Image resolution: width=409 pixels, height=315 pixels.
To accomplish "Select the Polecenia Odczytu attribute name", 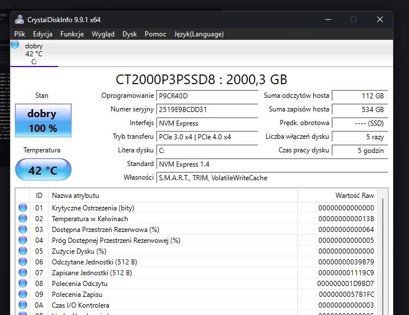I will click(80, 284).
